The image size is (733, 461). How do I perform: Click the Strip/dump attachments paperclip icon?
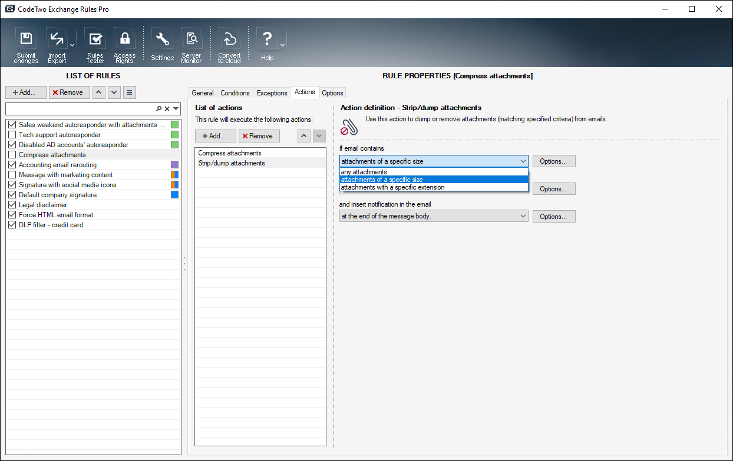click(349, 126)
